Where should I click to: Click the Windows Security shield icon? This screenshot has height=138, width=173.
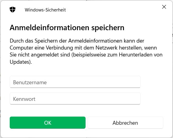click(12, 10)
